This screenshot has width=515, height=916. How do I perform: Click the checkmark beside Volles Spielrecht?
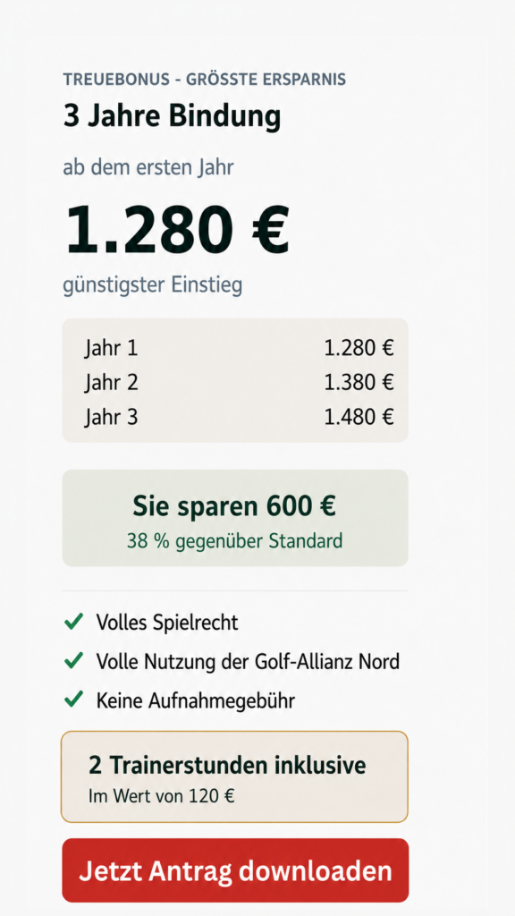pyautogui.click(x=73, y=623)
